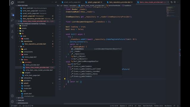
Task: Open the Manage gear menu
Action: 12,101
